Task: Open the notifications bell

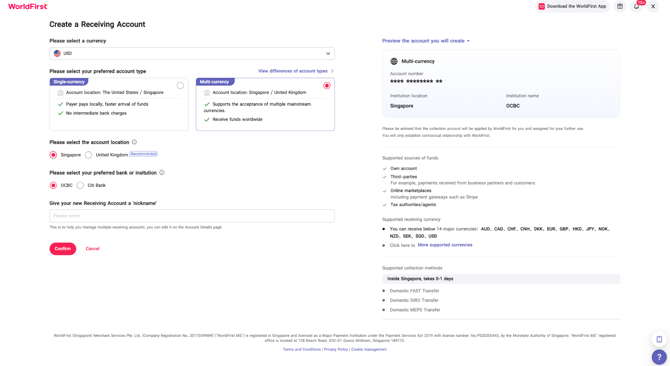Action: click(636, 6)
